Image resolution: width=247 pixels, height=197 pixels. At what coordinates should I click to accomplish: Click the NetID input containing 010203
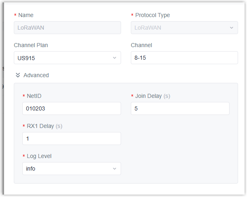coord(71,108)
